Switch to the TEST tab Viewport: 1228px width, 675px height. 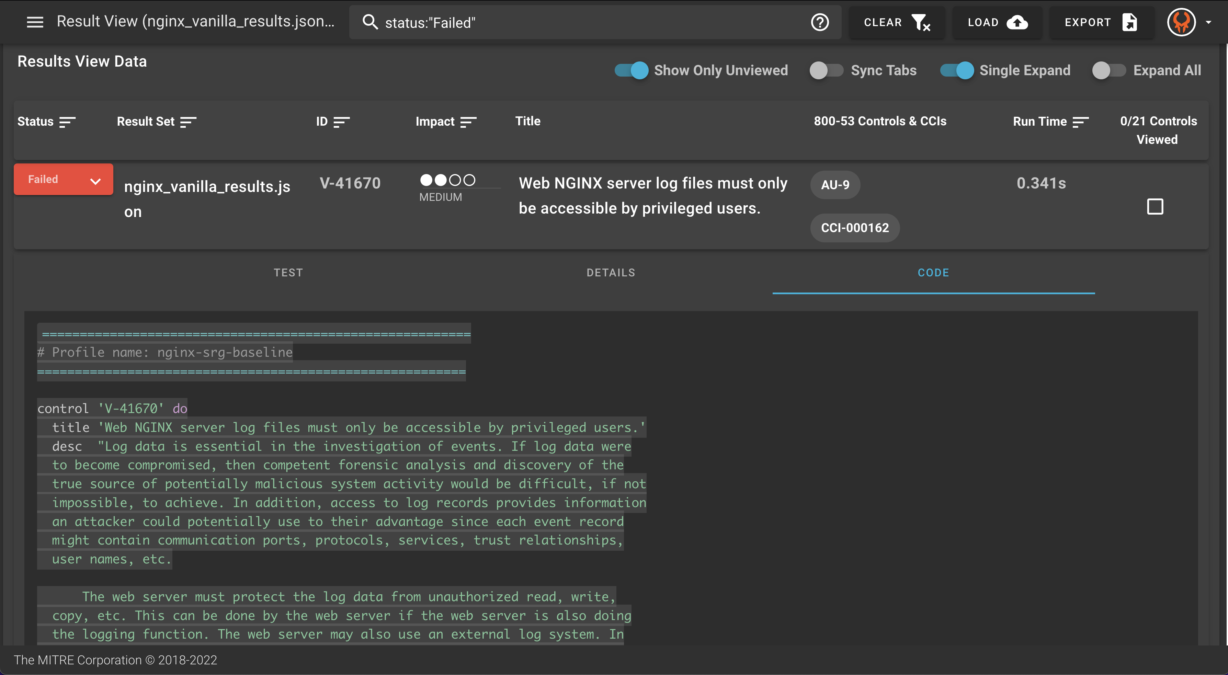(x=288, y=273)
